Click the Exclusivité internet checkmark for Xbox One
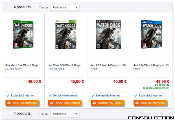 (8, 96)
